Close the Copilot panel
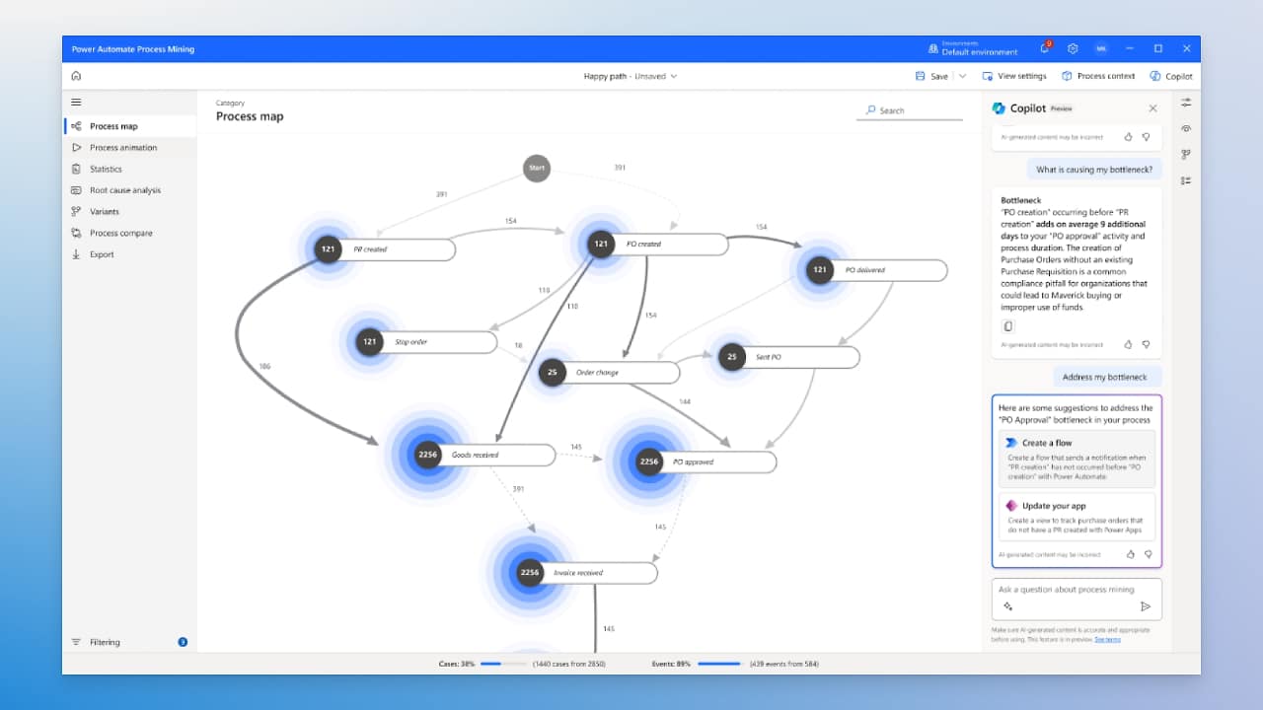Image resolution: width=1263 pixels, height=710 pixels. tap(1152, 108)
